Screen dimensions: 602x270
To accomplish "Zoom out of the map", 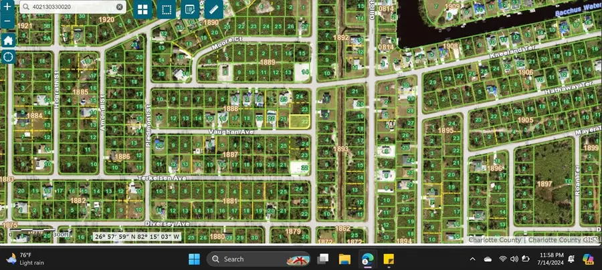I will pyautogui.click(x=7, y=21).
